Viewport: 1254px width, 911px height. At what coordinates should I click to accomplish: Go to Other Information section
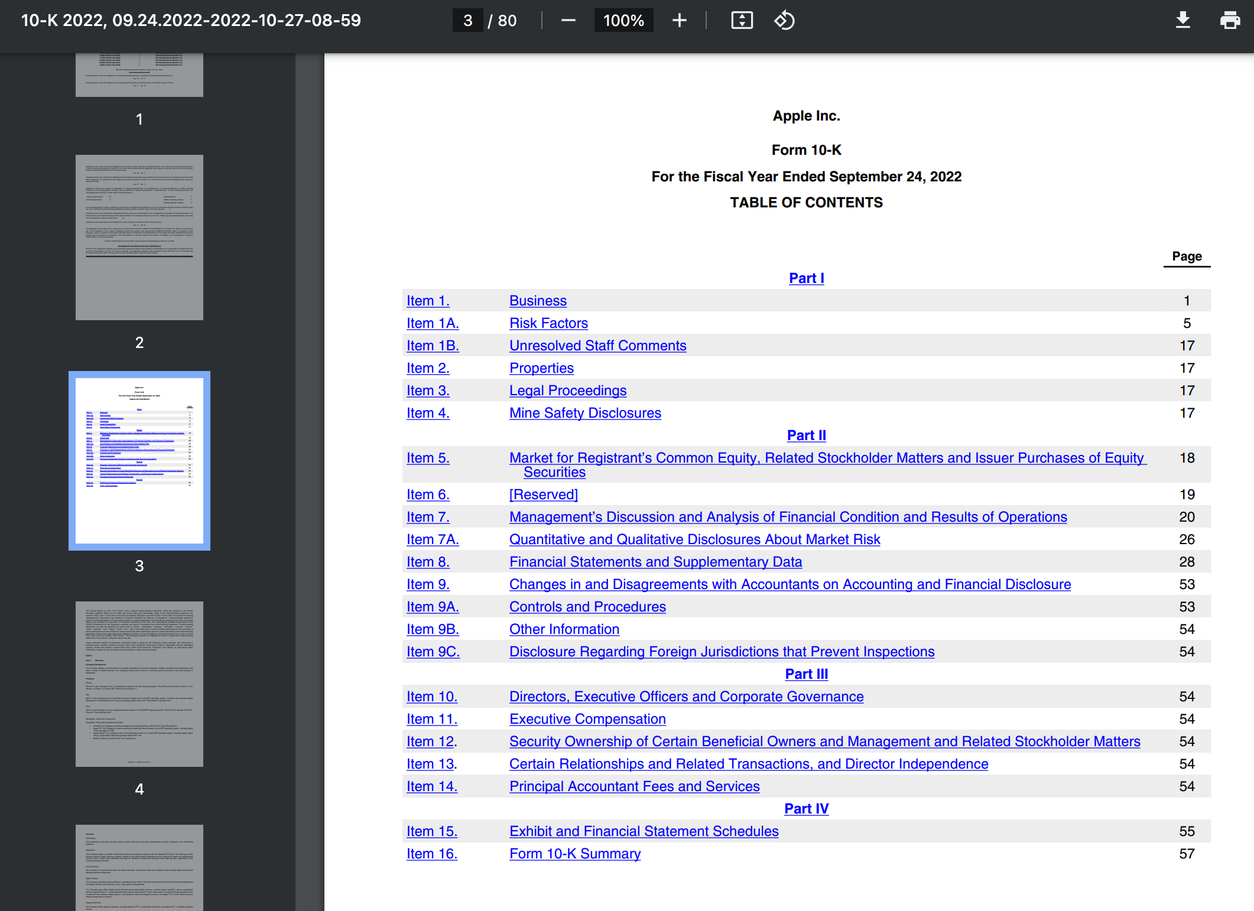pos(564,629)
